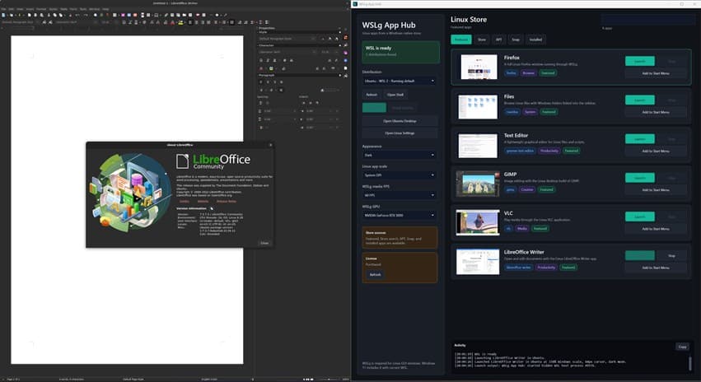The image size is (701, 382).
Task: Click the font color icon in Writer formatting toolbar
Action: (172, 22)
